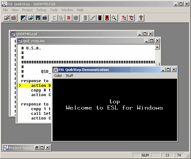The image size is (191, 159).
Task: Click the T1 toolbar icon
Action: click(x=124, y=18)
